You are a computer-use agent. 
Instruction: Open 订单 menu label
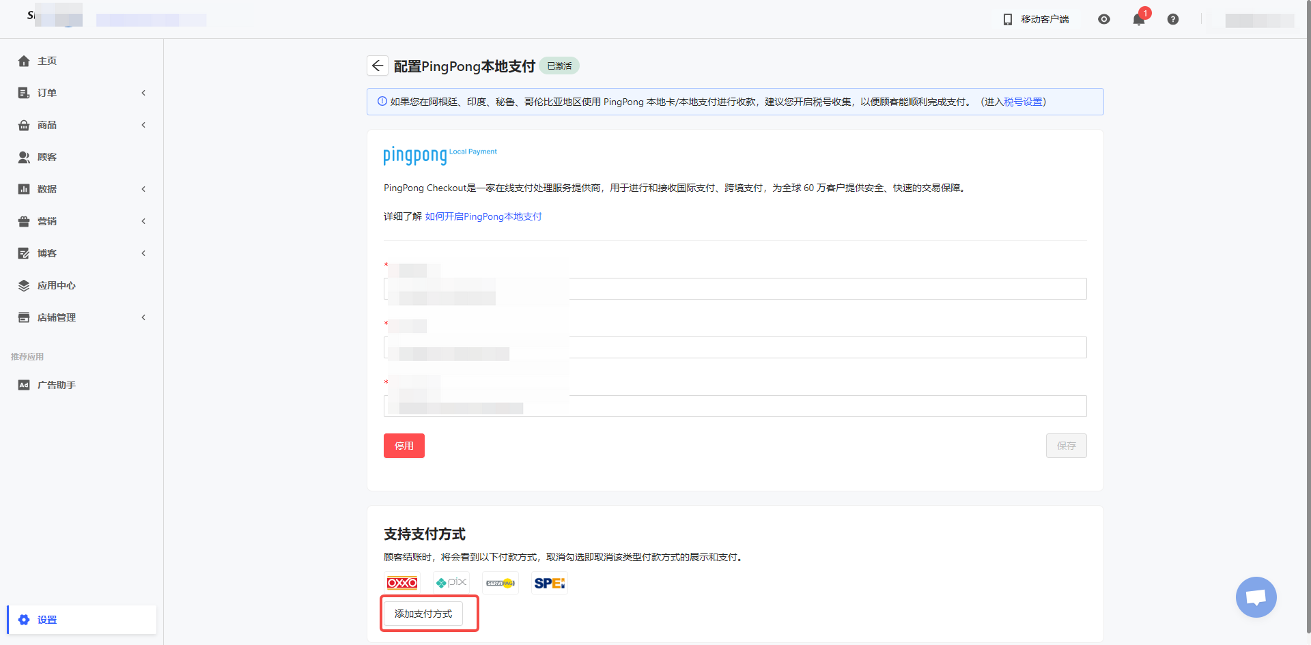(47, 93)
